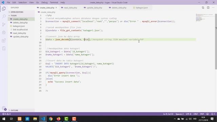217x122 pixels.
Task: Open the blue app icon on the taskbar
Action: tap(27, 119)
